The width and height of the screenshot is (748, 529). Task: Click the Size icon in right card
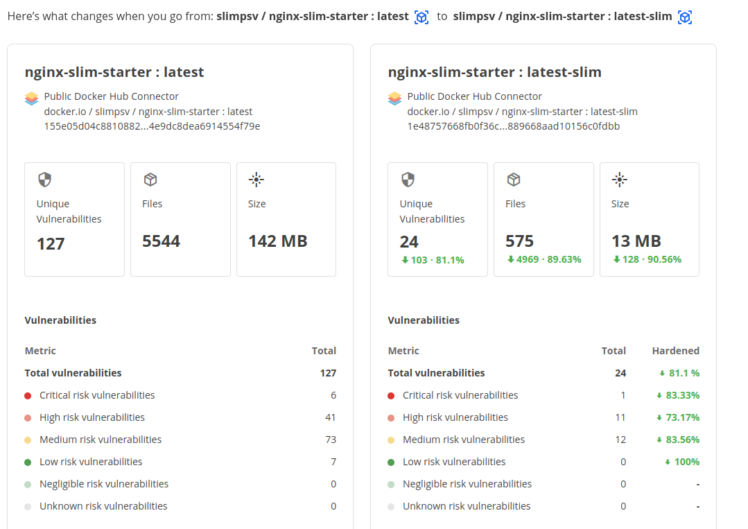[x=620, y=180]
